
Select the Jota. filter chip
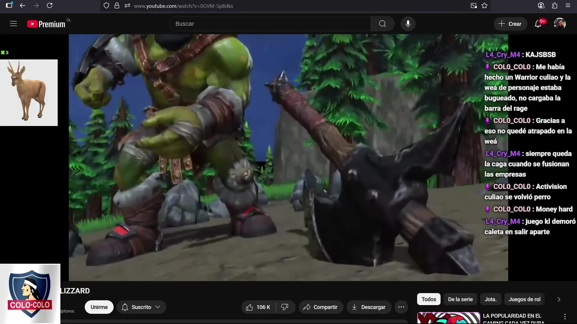pos(490,299)
